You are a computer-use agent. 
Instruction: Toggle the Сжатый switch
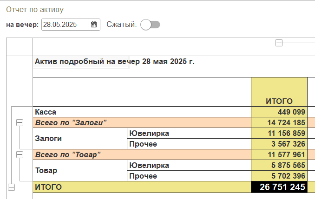click(150, 25)
